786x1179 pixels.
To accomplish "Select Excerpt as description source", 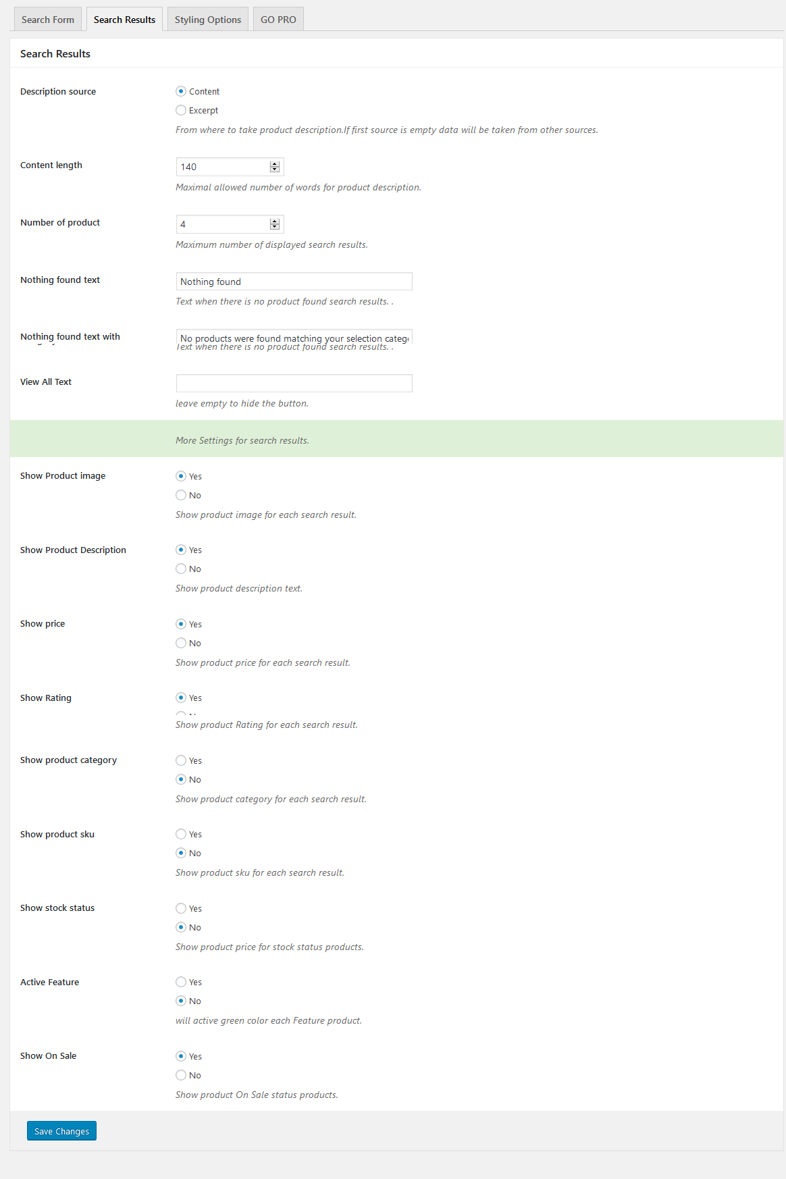I will (181, 110).
